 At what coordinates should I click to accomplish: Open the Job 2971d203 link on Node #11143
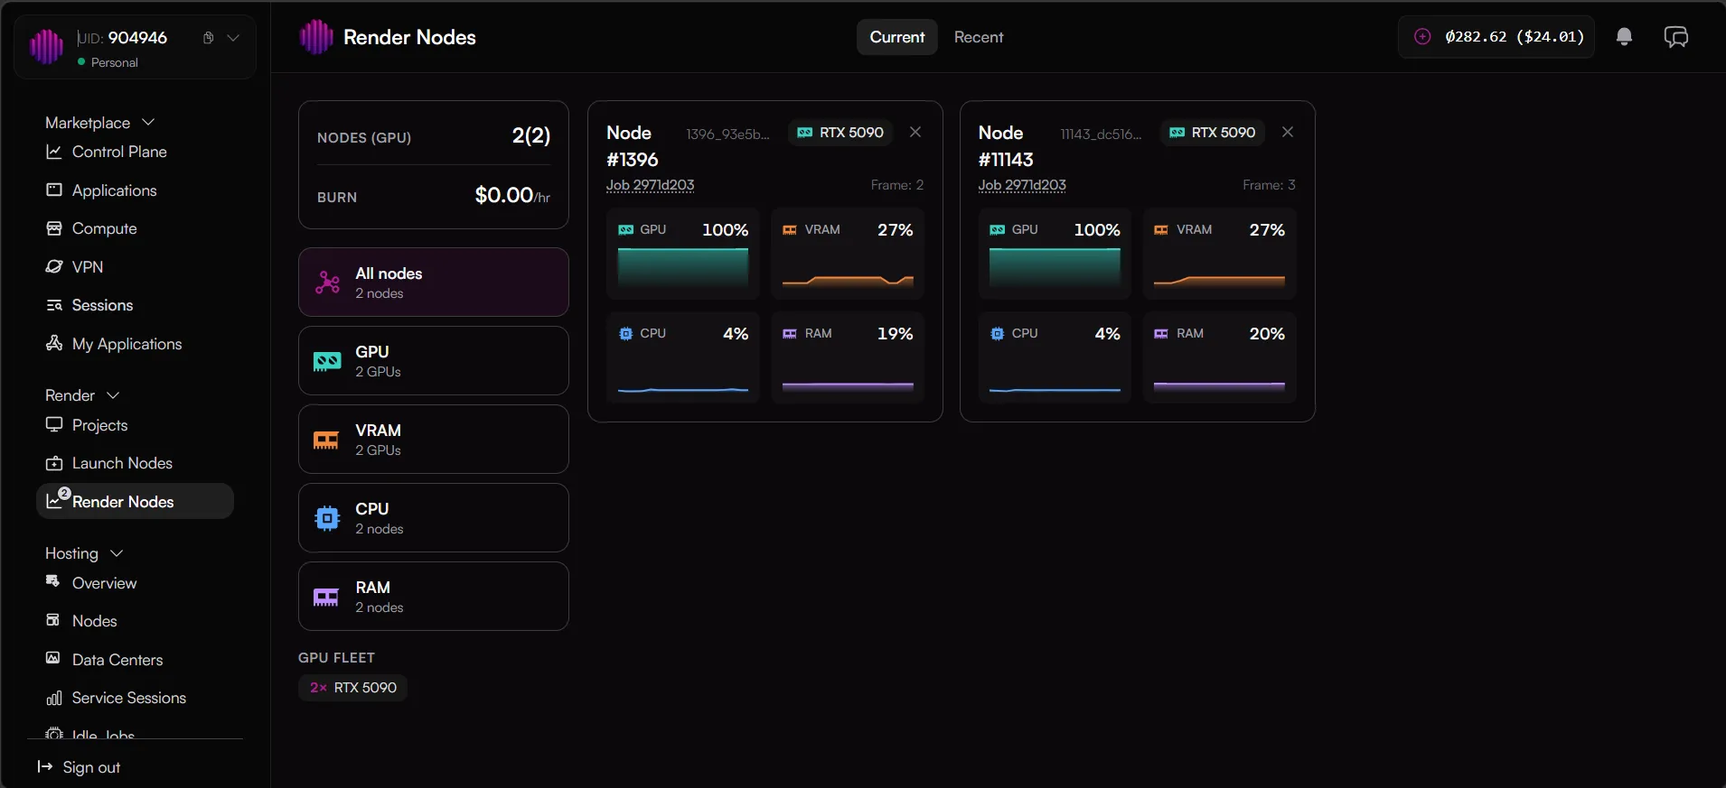1022,185
